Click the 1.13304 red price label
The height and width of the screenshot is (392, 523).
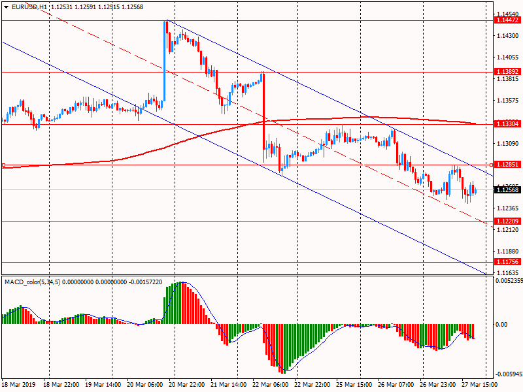pos(508,124)
